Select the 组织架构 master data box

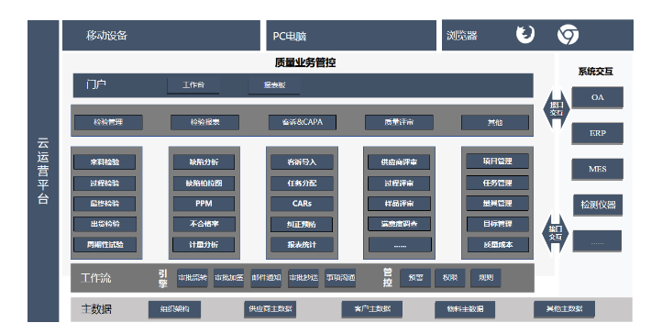[x=175, y=309]
